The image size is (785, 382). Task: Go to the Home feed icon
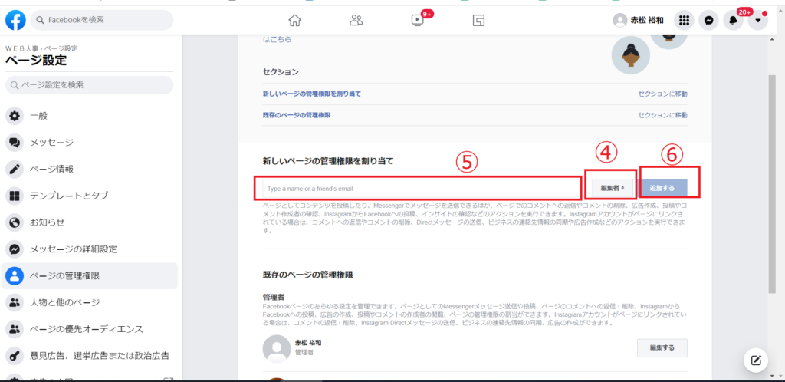(x=294, y=21)
